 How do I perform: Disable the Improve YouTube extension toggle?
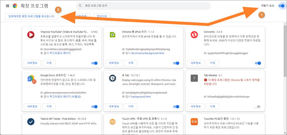point(95,63)
